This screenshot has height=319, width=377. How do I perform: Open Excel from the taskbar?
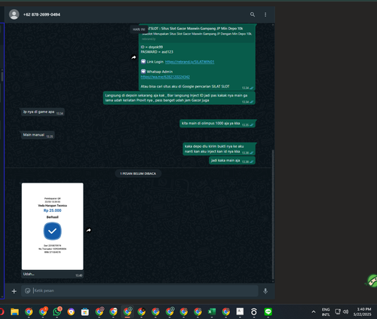tap(212, 312)
